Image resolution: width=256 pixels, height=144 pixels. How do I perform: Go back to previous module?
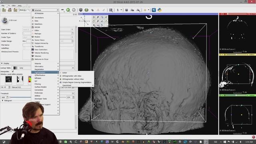[x=68, y=10]
